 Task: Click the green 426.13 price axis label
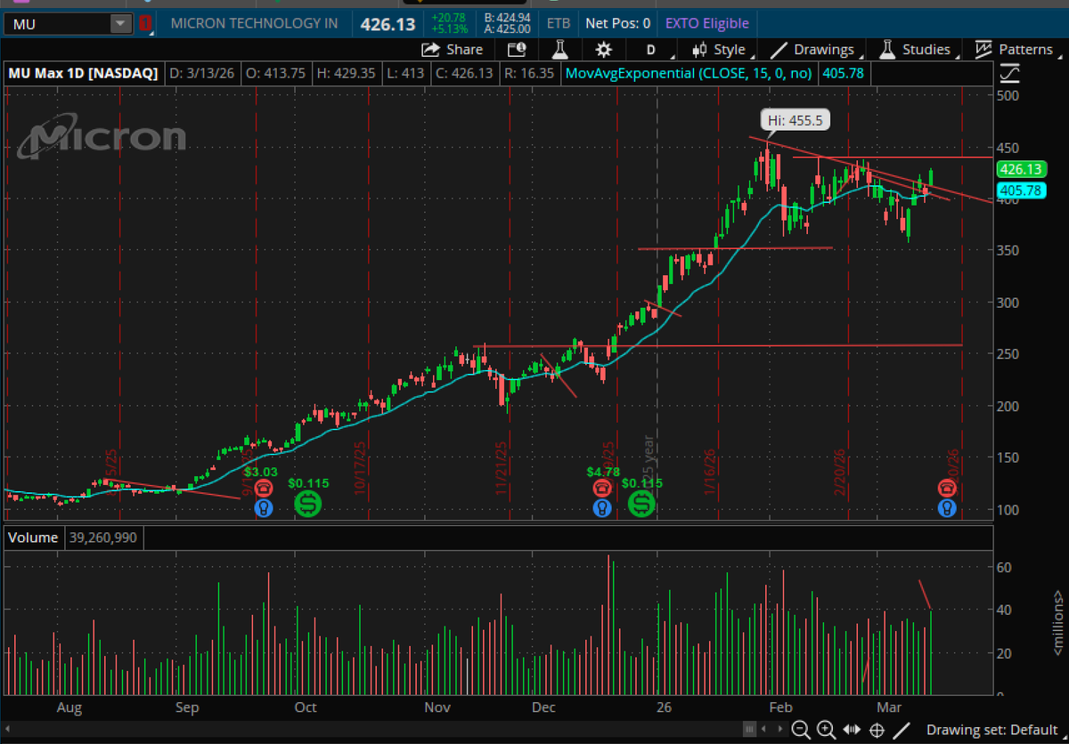coord(1021,170)
